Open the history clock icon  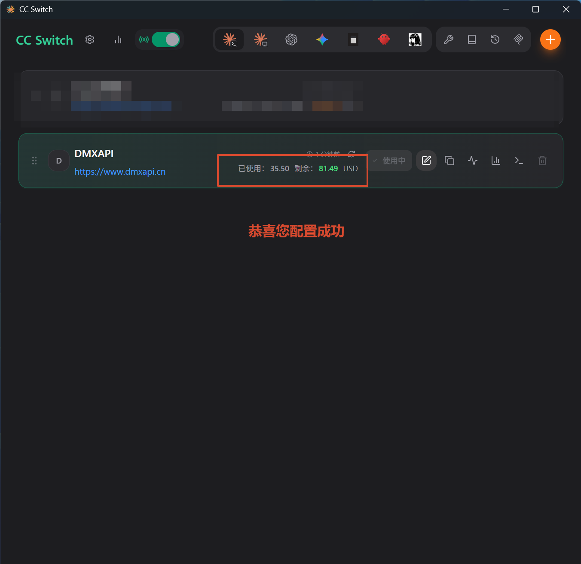495,39
